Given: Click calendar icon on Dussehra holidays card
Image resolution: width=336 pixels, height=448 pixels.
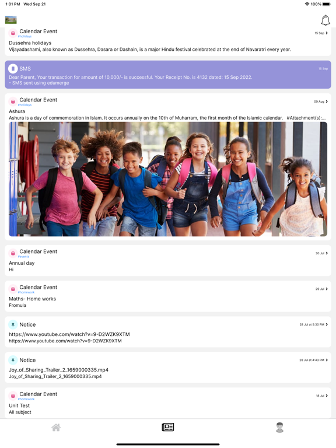Looking at the screenshot, I should [13, 33].
